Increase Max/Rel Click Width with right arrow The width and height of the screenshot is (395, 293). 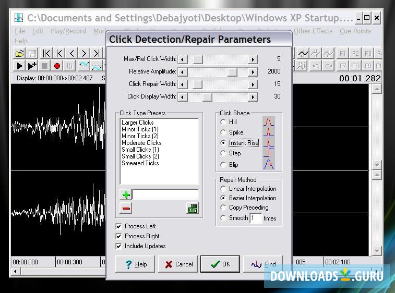pyautogui.click(x=253, y=59)
